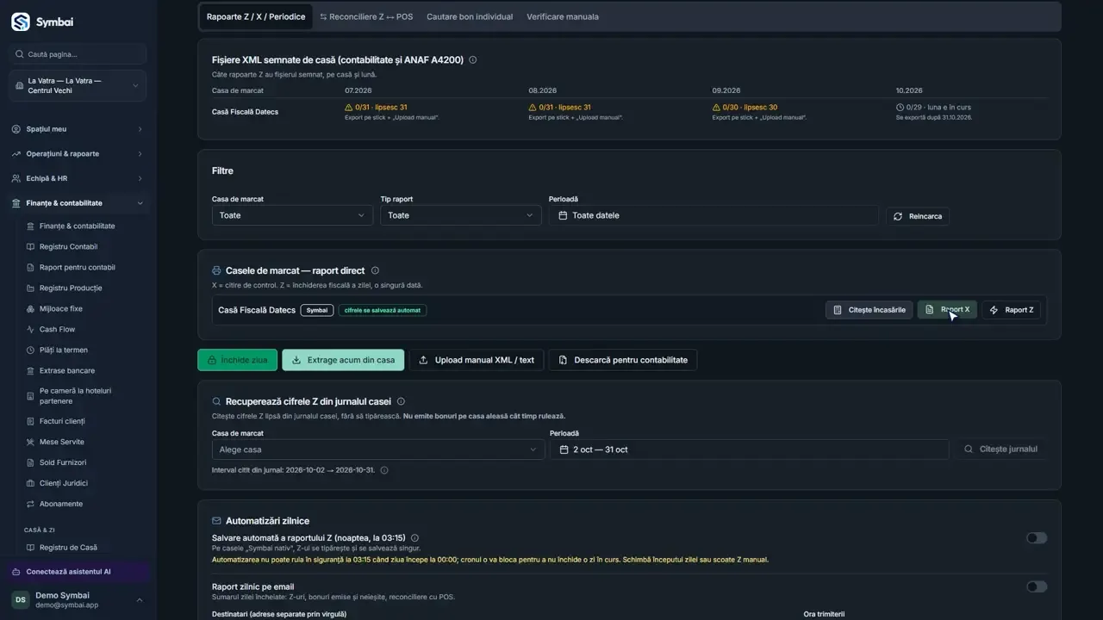Click info icon beside Casele de marcat heading

click(x=375, y=270)
